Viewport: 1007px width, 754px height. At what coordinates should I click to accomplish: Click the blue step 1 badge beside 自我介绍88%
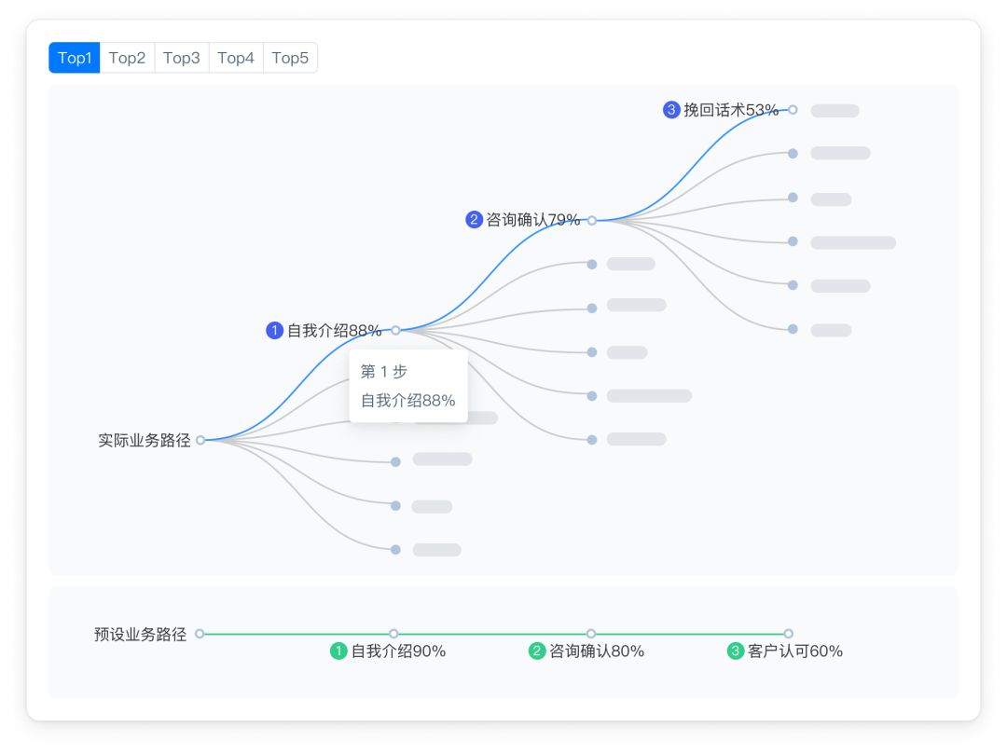[x=275, y=331]
